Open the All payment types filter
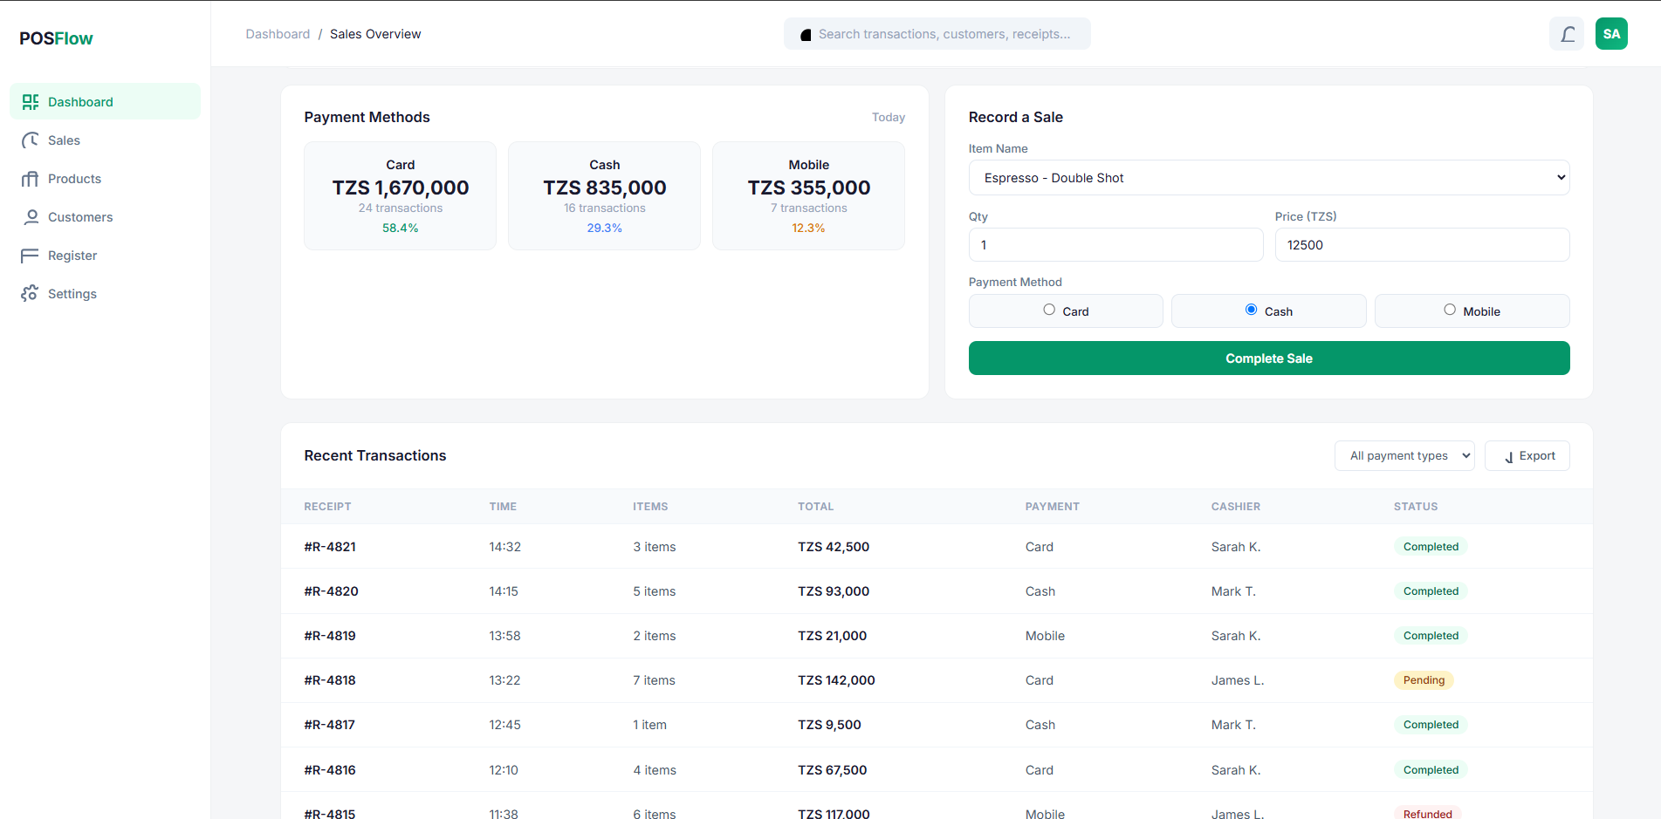 coord(1404,456)
